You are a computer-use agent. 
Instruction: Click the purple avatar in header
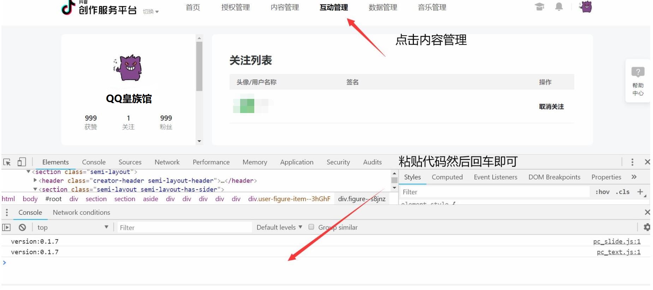(x=586, y=7)
